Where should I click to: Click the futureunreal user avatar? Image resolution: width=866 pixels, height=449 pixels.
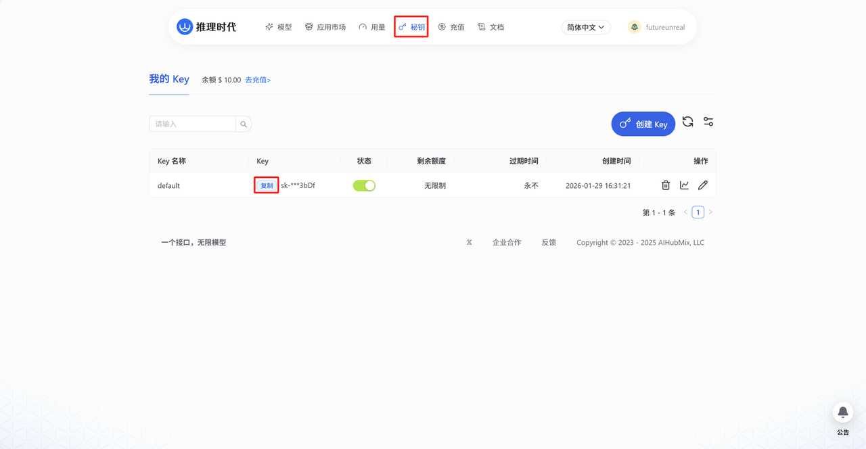tap(634, 27)
